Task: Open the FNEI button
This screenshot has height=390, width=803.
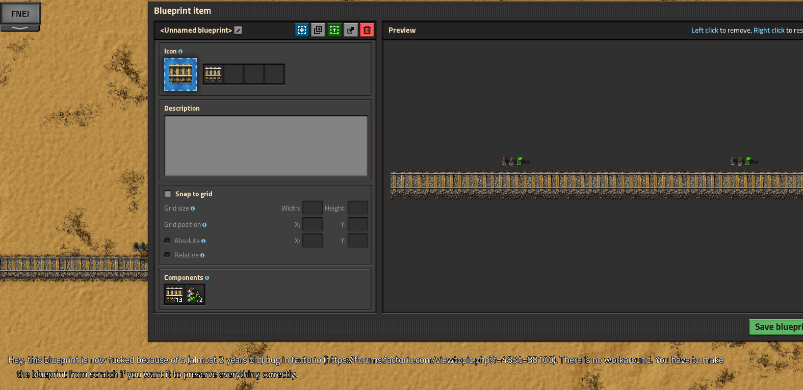Action: point(20,14)
